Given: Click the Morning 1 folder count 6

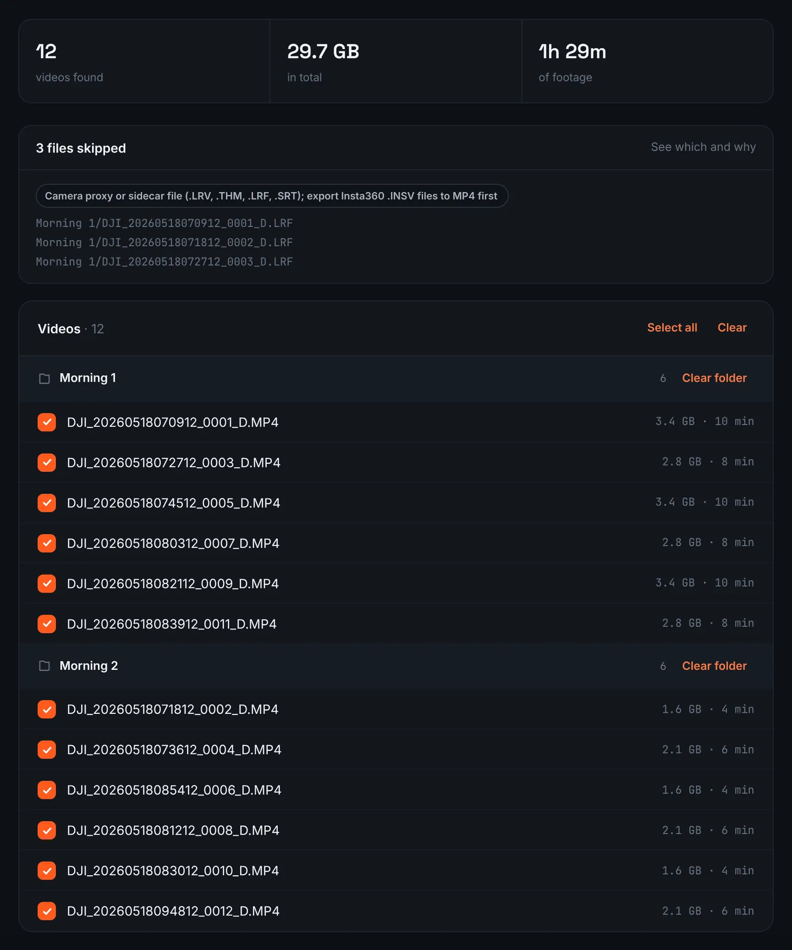Looking at the screenshot, I should coord(663,378).
